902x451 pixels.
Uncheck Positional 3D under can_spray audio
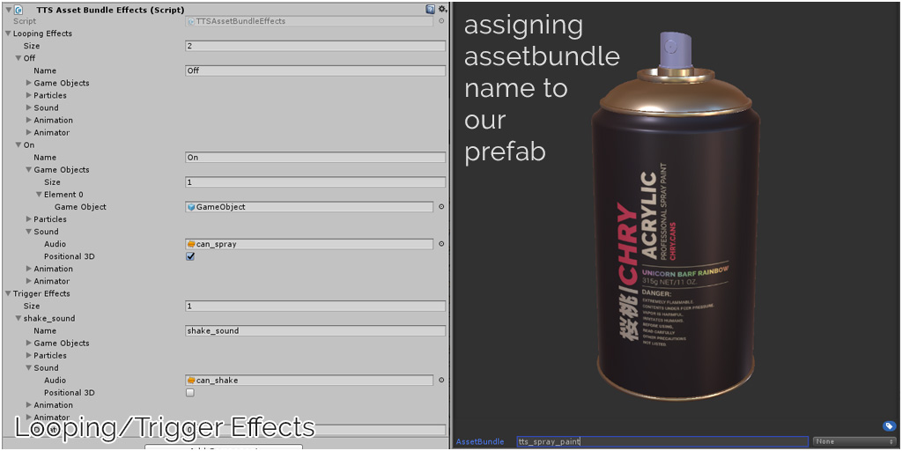coord(190,256)
